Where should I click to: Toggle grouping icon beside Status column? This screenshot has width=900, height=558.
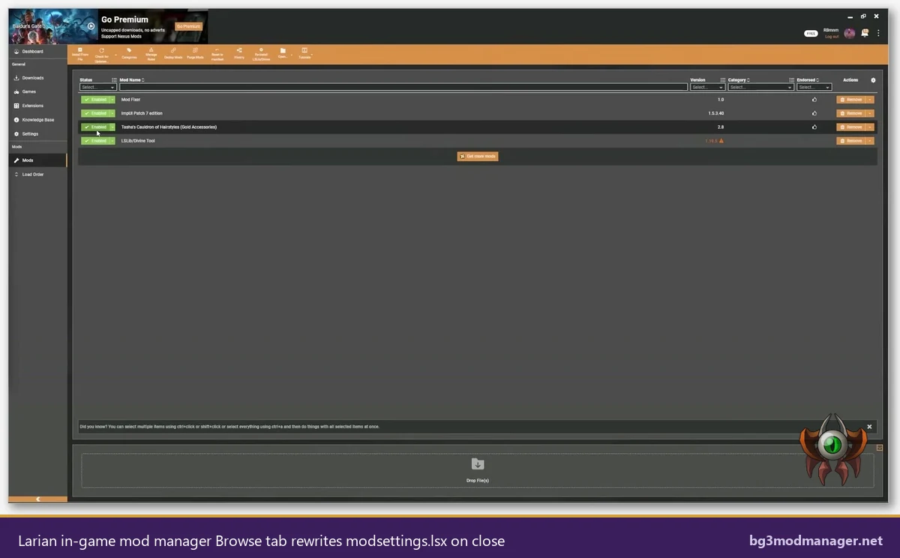pos(114,79)
